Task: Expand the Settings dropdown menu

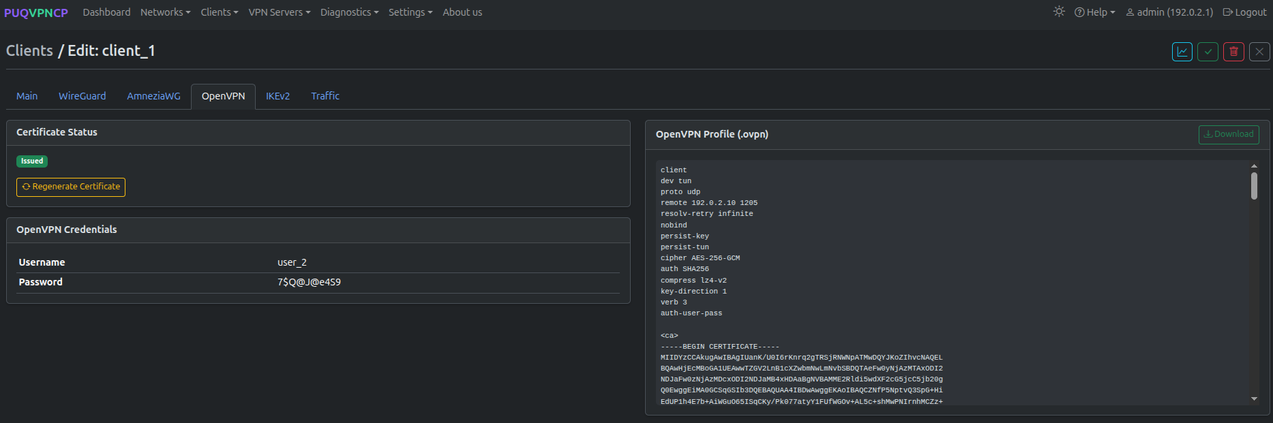Action: tap(410, 12)
